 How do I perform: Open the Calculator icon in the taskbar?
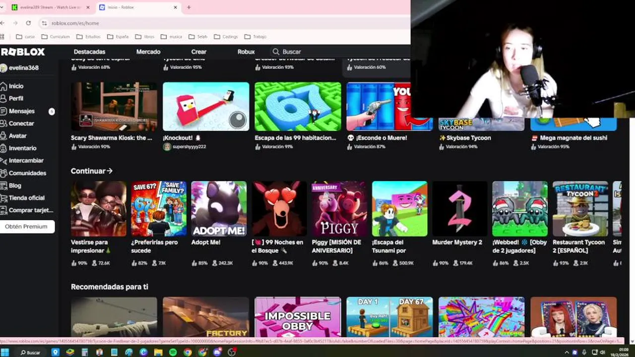pyautogui.click(x=85, y=352)
